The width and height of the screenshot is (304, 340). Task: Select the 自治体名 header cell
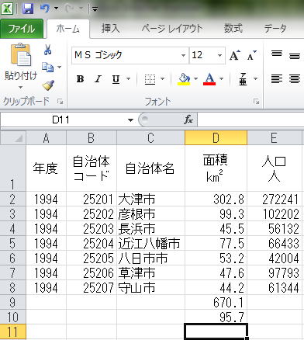(150, 168)
